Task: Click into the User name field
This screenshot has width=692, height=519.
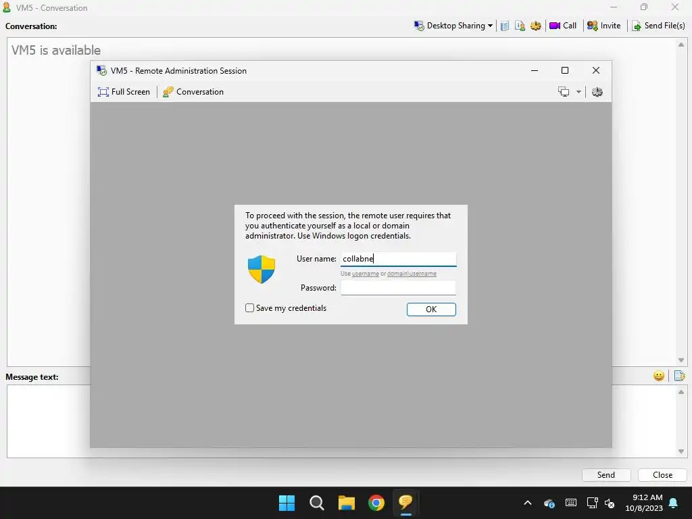Action: click(x=399, y=259)
